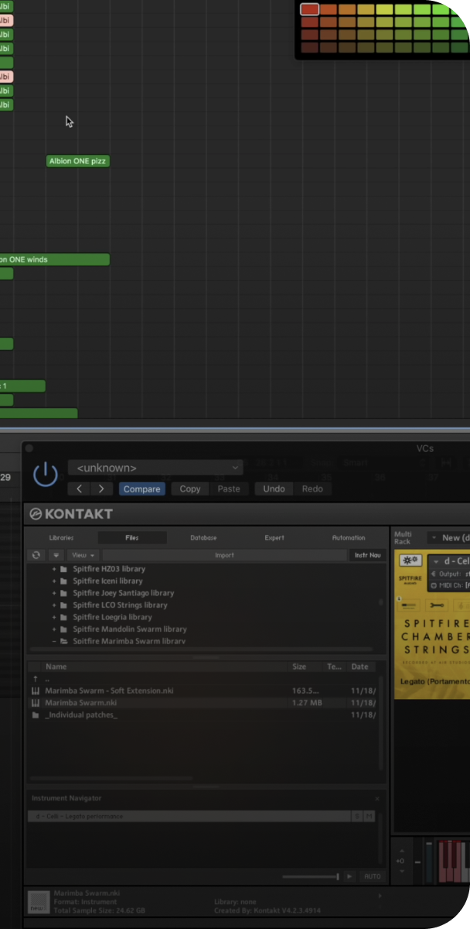
Task: Expand Spitfire Mandolin Swarm library folder
Action: [x=54, y=629]
